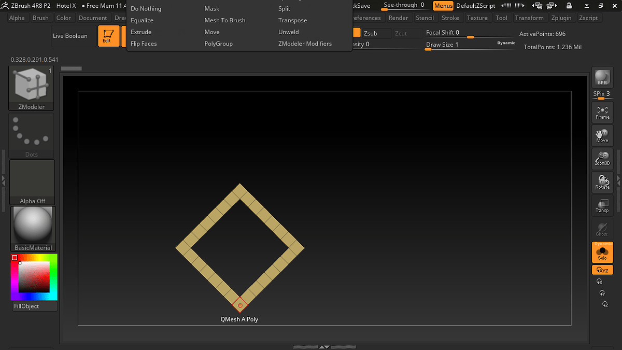Open the Alpha menu

pos(17,18)
